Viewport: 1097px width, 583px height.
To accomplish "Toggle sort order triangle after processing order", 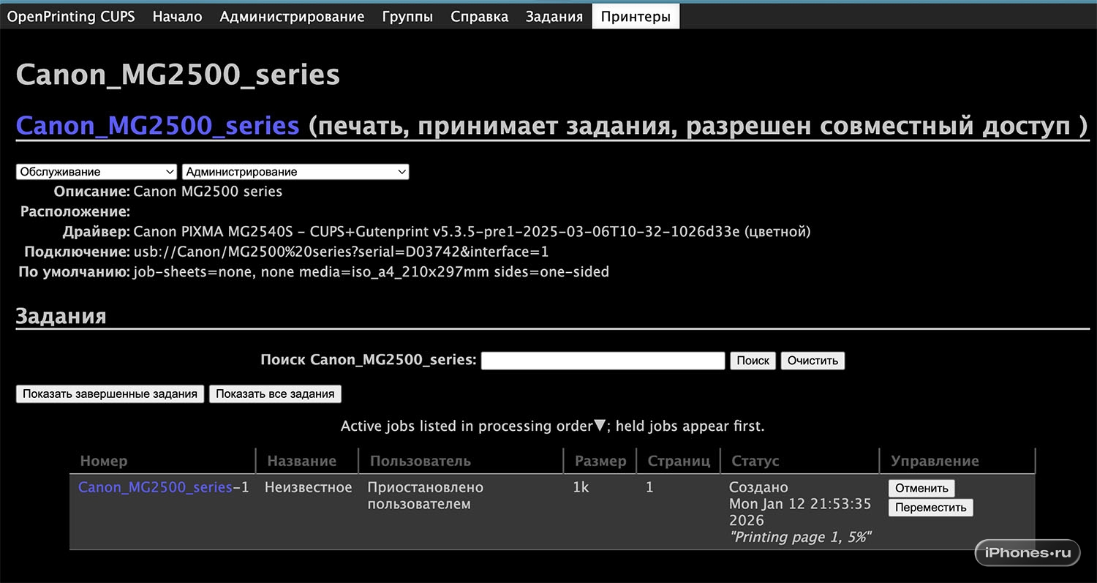I will [x=600, y=426].
